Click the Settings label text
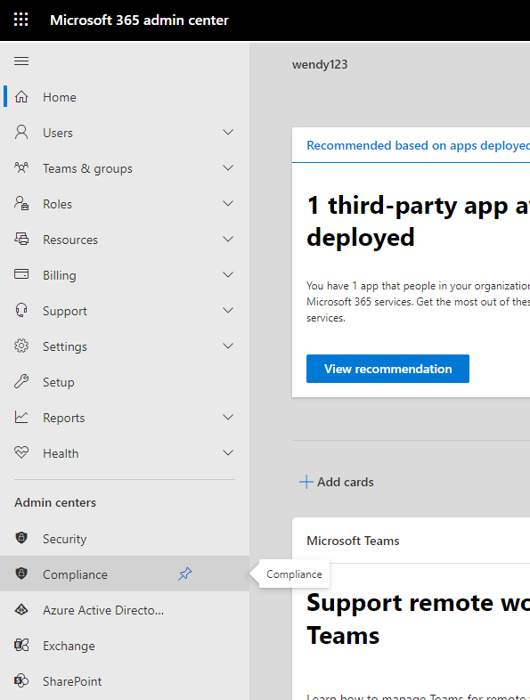This screenshot has width=530, height=700. point(65,346)
